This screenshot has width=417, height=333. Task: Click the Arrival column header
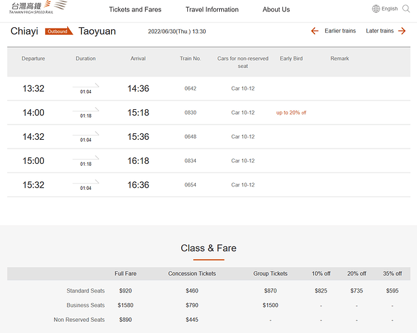pos(138,59)
